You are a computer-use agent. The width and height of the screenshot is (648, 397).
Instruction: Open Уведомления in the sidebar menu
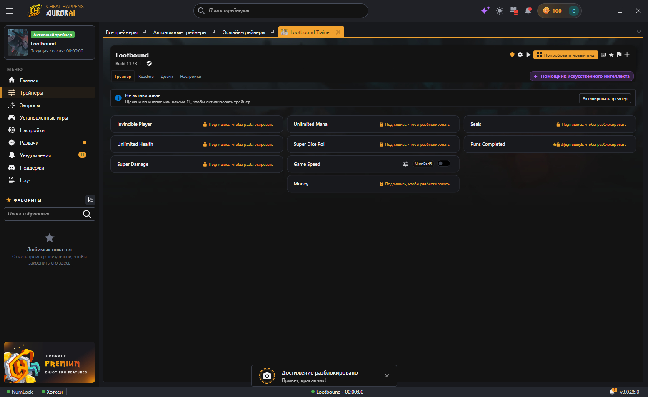50,155
